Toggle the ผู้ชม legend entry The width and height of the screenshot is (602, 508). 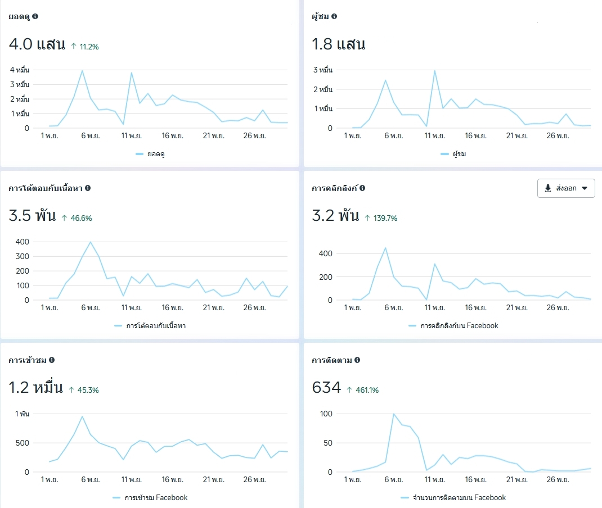click(453, 154)
